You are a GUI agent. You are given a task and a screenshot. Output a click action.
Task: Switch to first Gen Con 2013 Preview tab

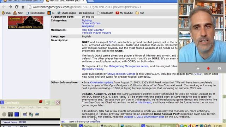(22, 1)
